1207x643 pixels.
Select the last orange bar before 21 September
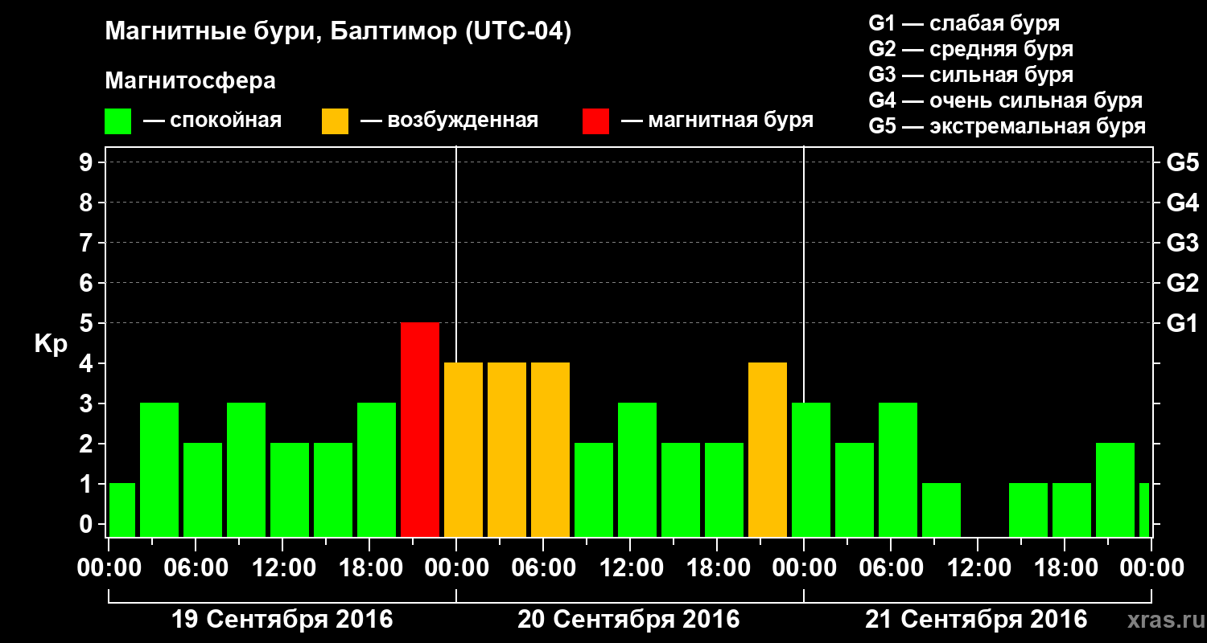click(x=768, y=450)
